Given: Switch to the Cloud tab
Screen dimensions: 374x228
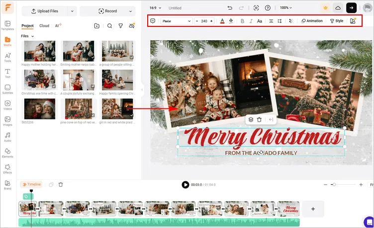Looking at the screenshot, I should coord(44,26).
